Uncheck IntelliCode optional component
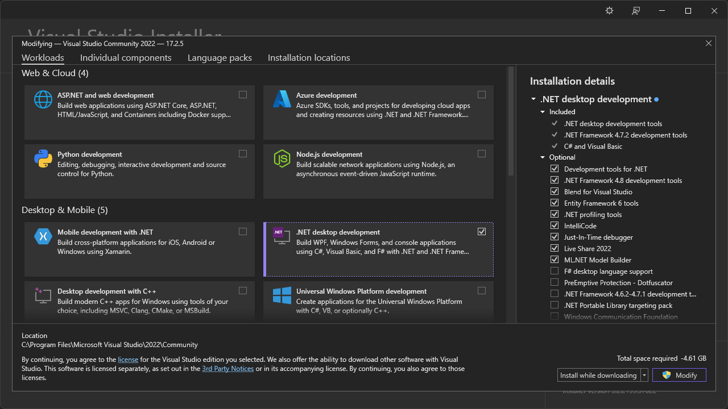728x409 pixels. 555,226
